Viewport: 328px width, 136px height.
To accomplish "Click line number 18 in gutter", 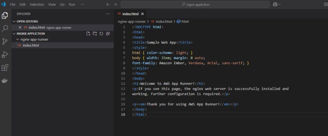I will coord(123,115).
